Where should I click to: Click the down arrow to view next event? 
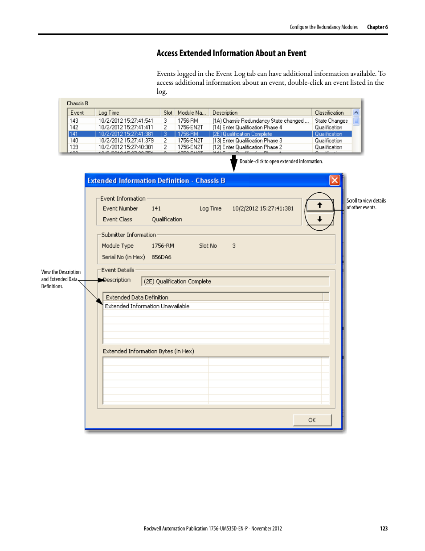319,219
